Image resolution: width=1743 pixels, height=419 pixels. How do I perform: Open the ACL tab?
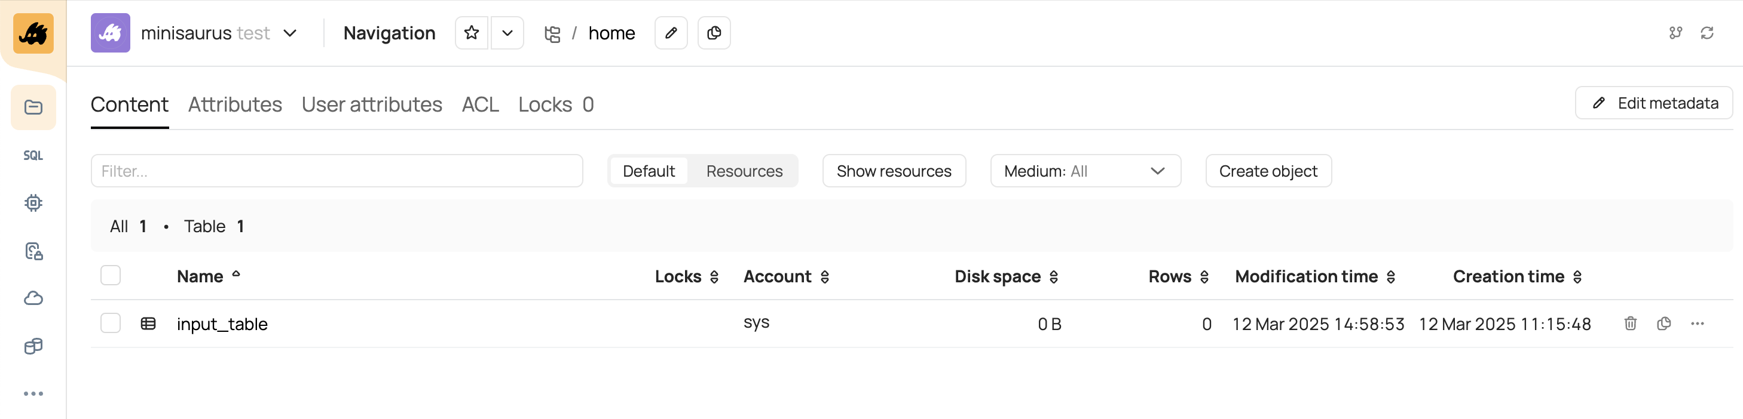(x=480, y=105)
